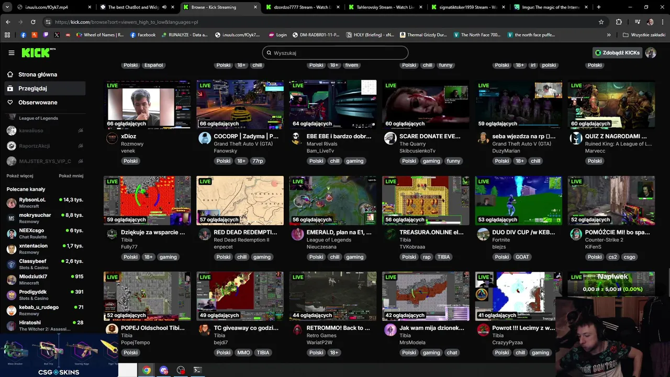Open The North Face 700 bookmark

(477, 35)
